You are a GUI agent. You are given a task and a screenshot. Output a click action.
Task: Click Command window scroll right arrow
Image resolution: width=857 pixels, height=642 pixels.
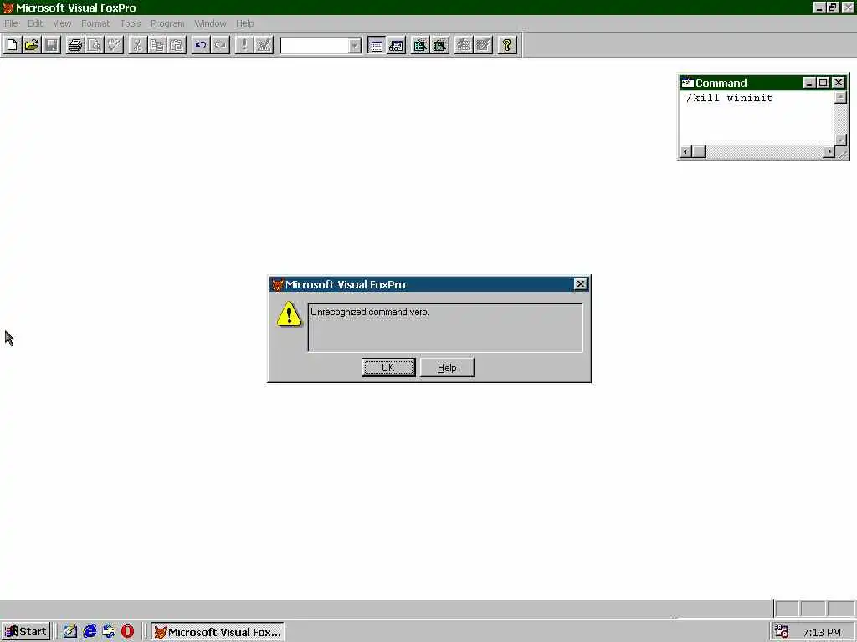(x=829, y=152)
